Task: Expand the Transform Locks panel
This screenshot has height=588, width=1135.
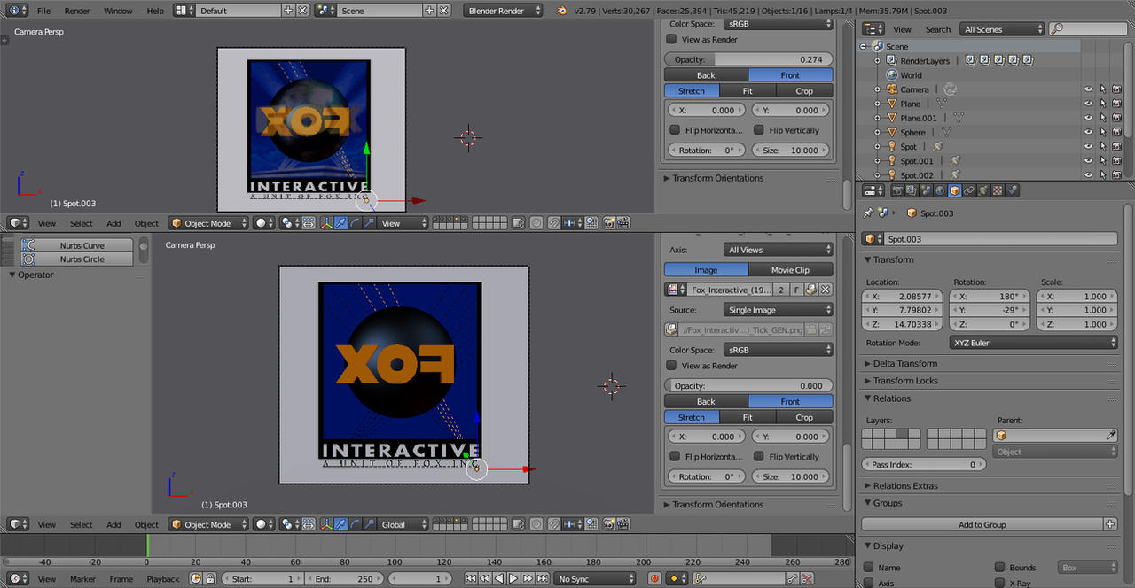Action: 904,381
